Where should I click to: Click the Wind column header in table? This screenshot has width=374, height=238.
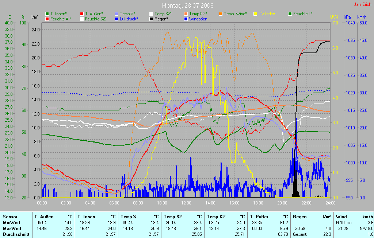pyautogui.click(x=341, y=217)
